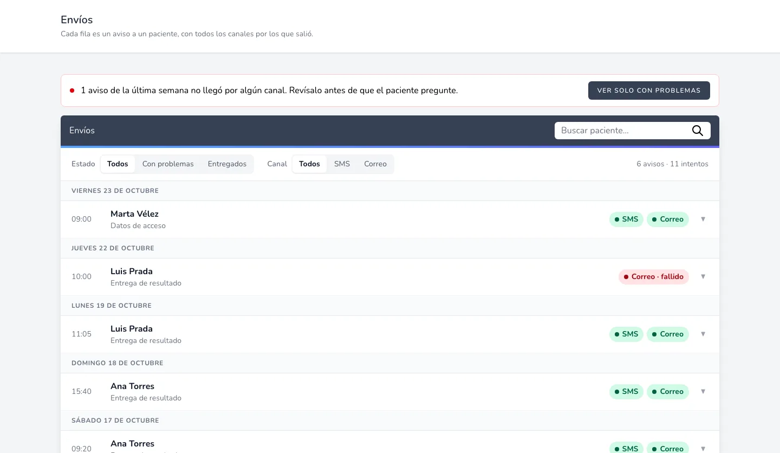Filter Estado by Con problemas
780x453 pixels.
168,164
